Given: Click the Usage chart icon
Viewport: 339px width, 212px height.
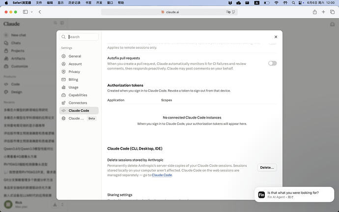Looking at the screenshot, I should point(63,87).
